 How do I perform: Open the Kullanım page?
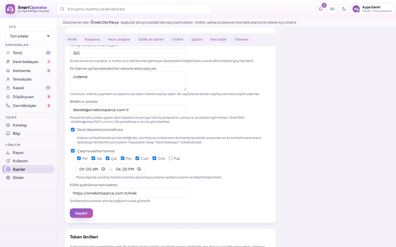pos(28,161)
